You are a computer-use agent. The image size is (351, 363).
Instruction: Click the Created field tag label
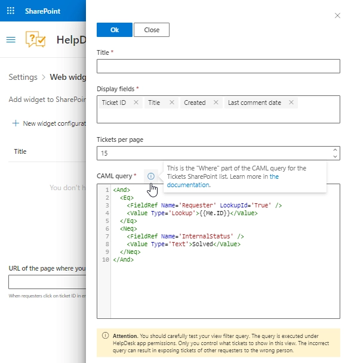tap(195, 103)
